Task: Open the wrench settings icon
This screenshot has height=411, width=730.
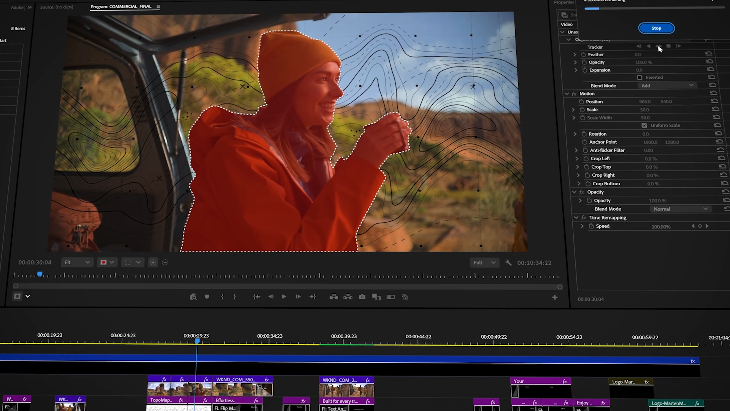Action: (x=508, y=263)
